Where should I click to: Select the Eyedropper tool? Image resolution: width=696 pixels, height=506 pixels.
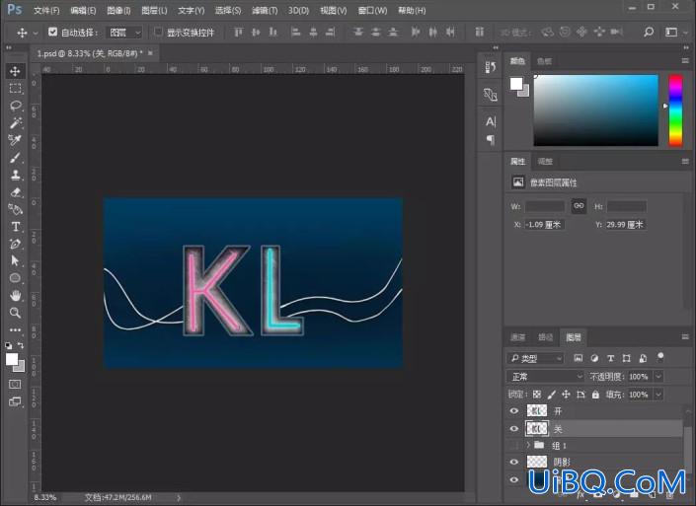(x=15, y=140)
